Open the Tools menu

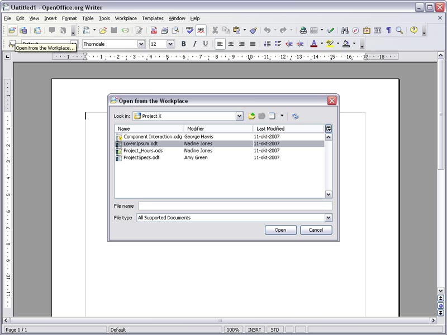point(104,18)
